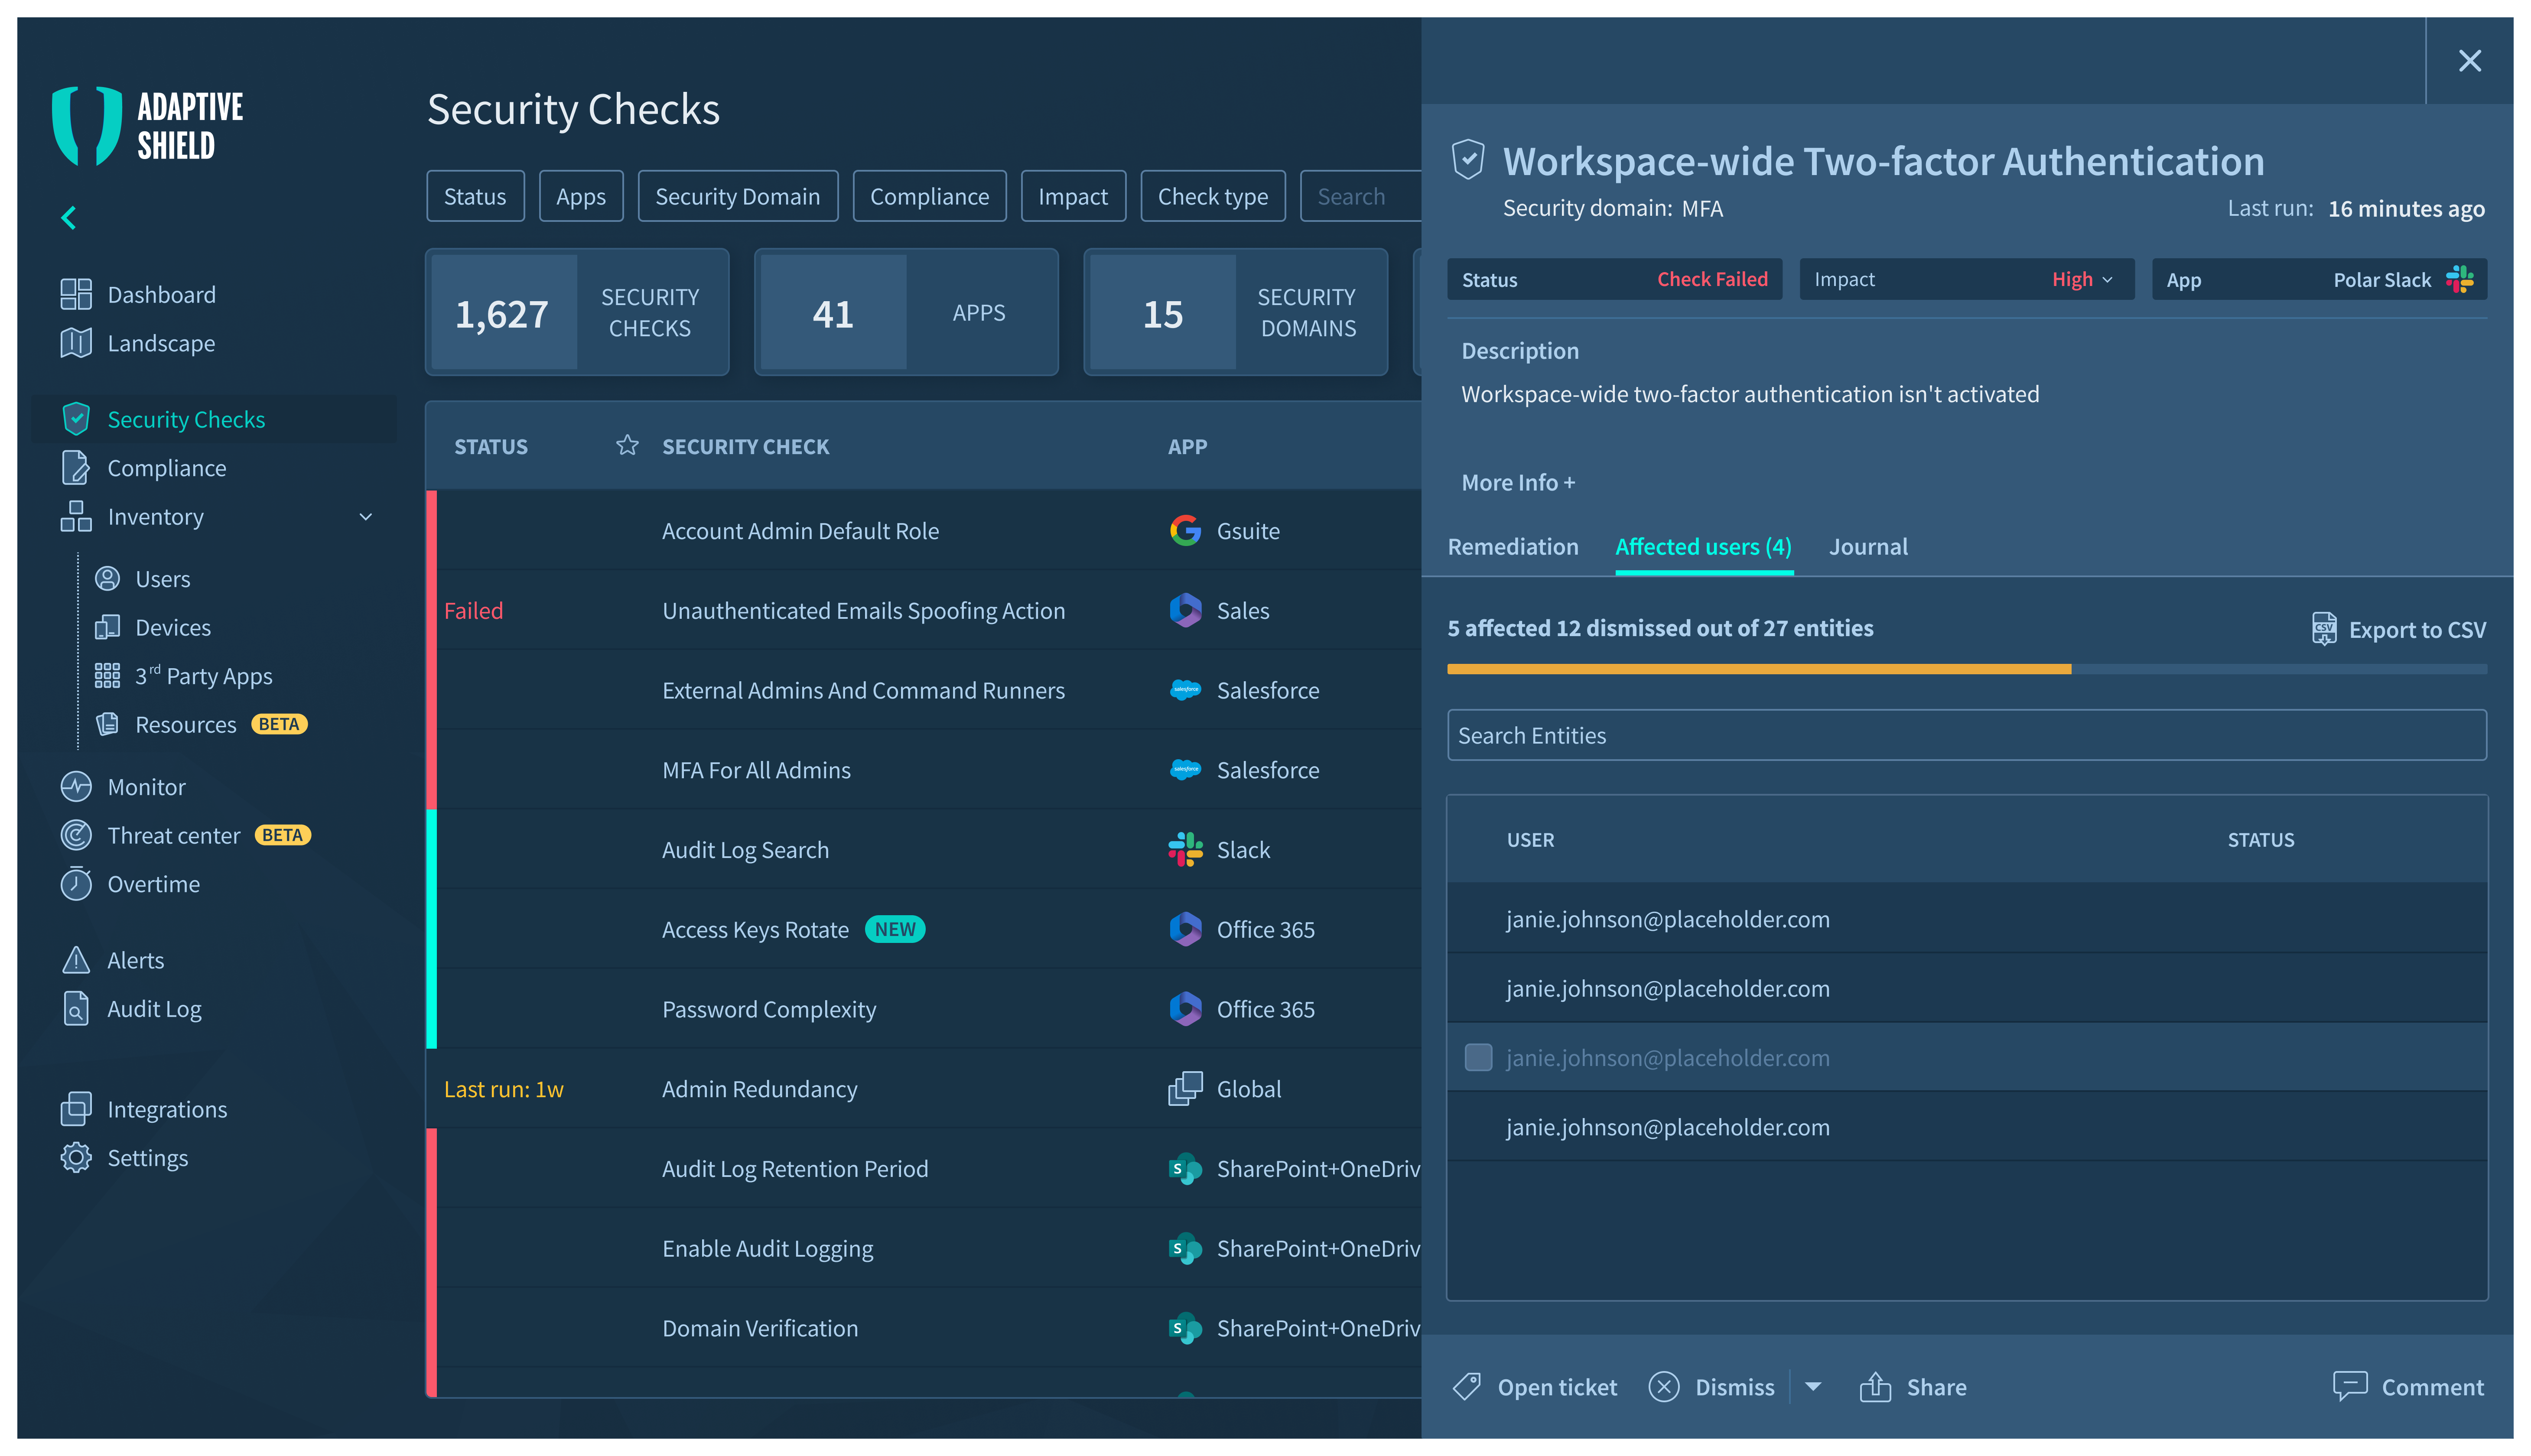This screenshot has height=1456, width=2531.
Task: Click the Devices icon in sidebar
Action: coord(107,628)
